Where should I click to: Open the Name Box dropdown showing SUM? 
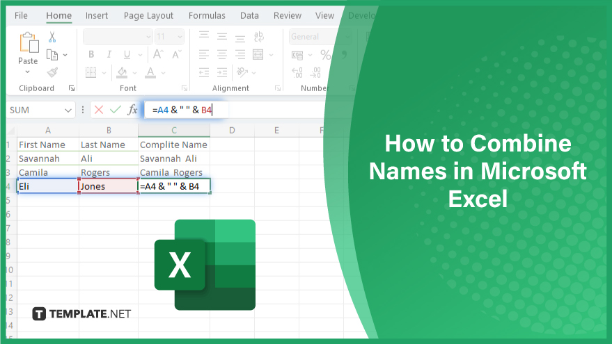tap(68, 110)
